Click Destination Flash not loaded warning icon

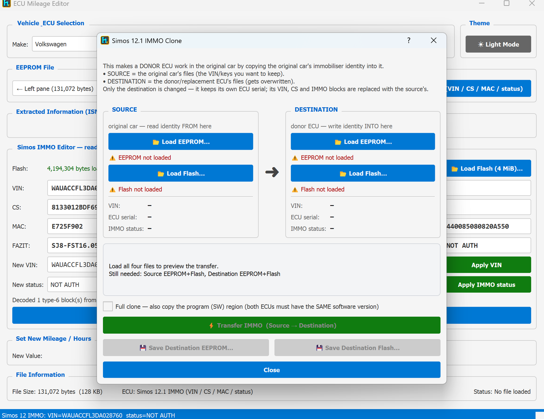(x=295, y=190)
